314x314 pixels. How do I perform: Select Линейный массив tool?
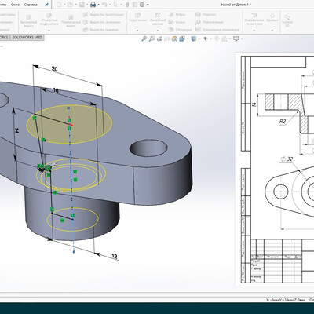coord(158,19)
